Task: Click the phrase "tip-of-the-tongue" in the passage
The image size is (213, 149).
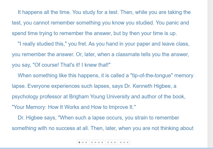Action: tap(151, 75)
